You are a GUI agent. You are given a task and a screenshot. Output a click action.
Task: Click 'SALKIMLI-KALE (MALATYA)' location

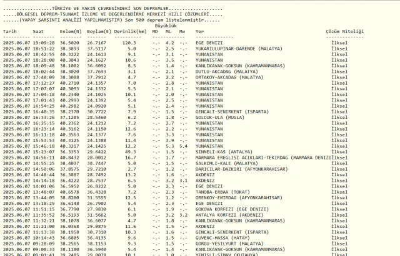[x=227, y=163]
